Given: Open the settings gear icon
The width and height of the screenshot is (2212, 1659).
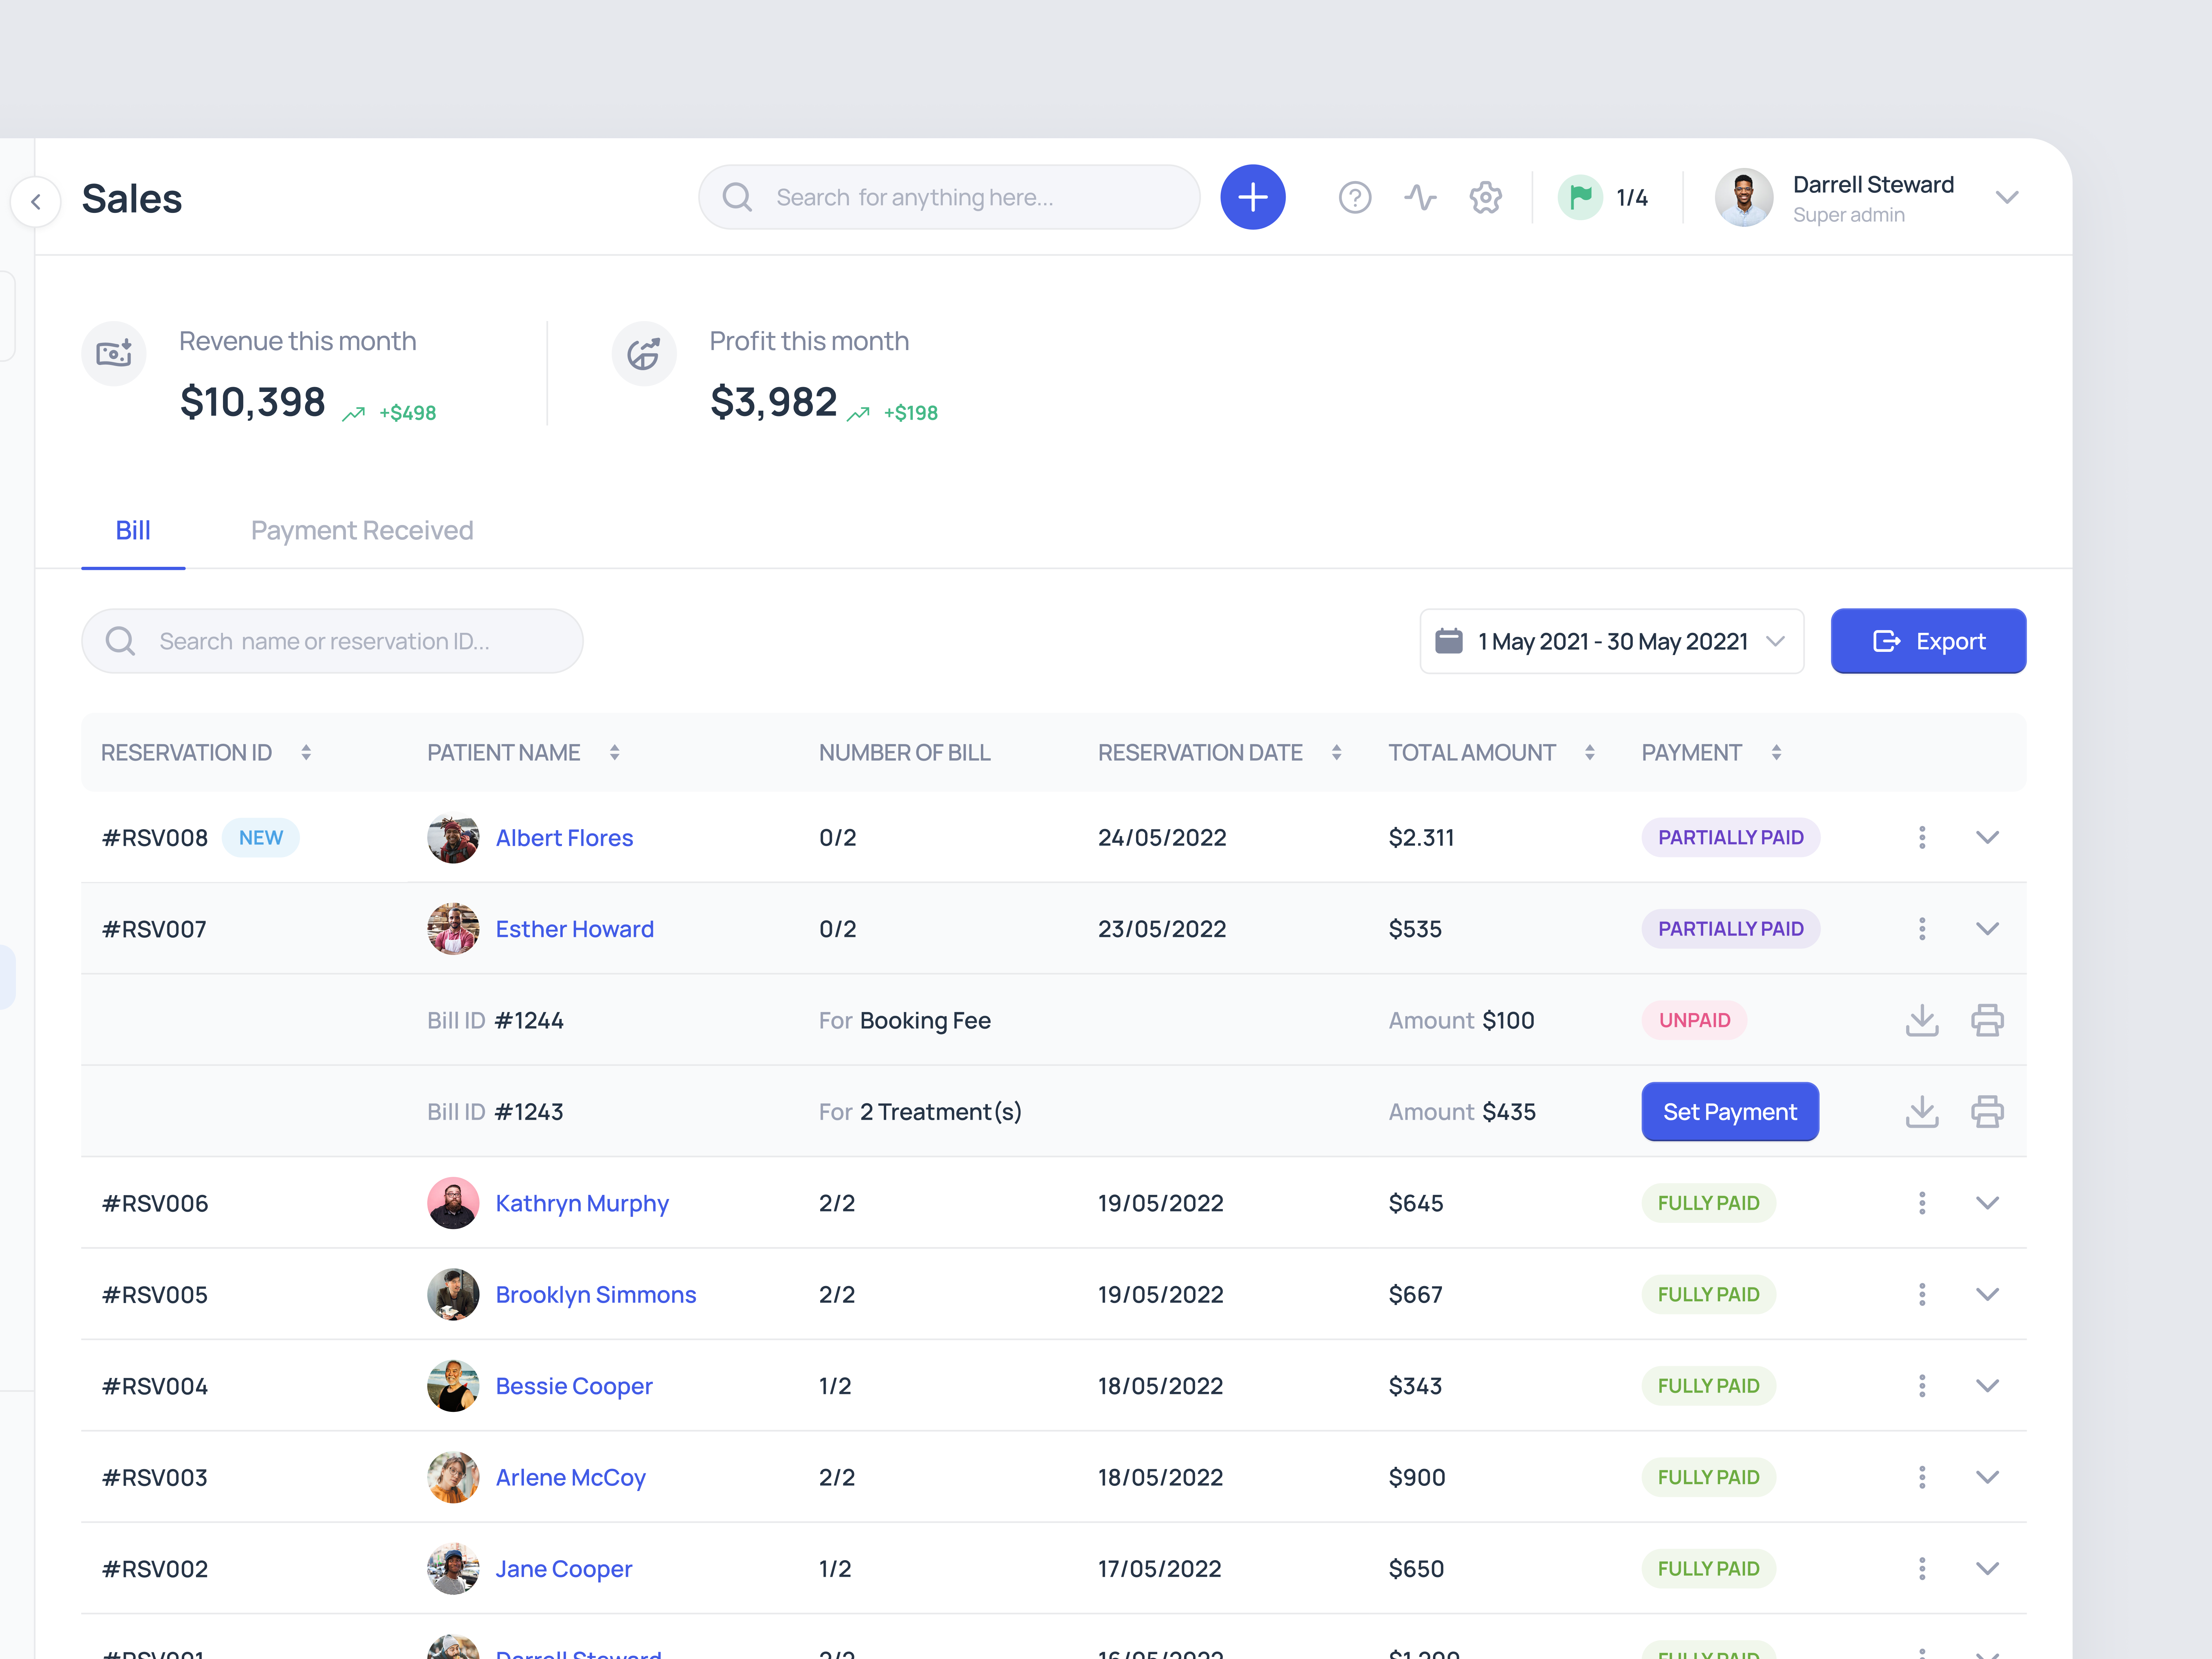Looking at the screenshot, I should (x=1485, y=197).
